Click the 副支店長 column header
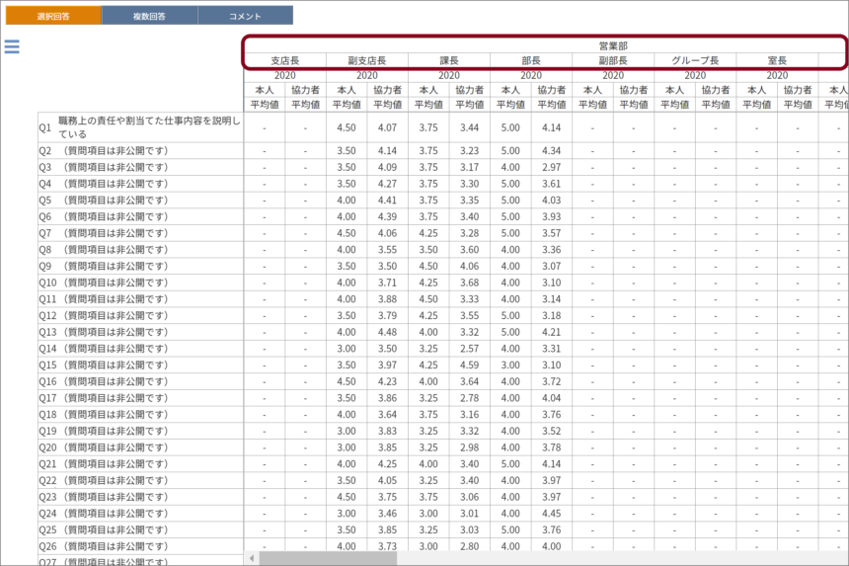The width and height of the screenshot is (849, 566). click(367, 60)
